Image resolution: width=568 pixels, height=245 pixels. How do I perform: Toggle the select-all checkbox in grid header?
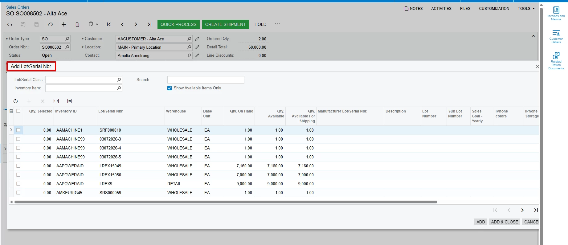[18, 111]
